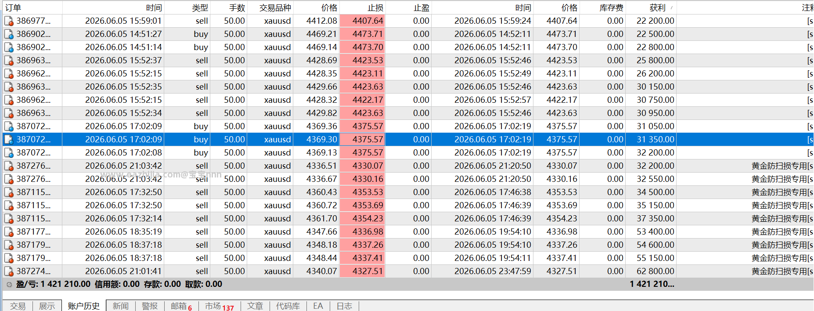Click profit value 30 750.00
Screen dimensions: 814x311
point(656,100)
